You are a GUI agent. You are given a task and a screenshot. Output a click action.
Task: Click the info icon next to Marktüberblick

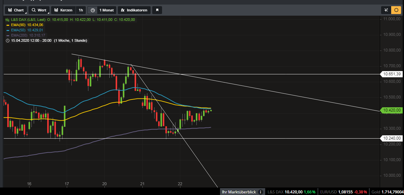[x=261, y=192]
